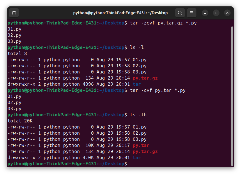Image resolution: width=241 pixels, height=175 pixels.
Task: Click the '20:17' timestamp
Action: click(123, 146)
